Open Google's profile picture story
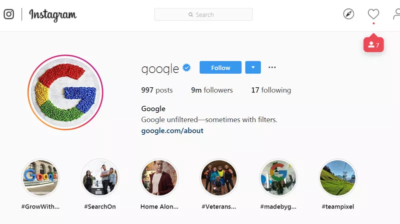The image size is (400, 224). point(65,92)
